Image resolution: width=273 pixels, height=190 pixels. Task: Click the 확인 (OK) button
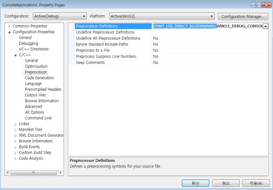196,183
